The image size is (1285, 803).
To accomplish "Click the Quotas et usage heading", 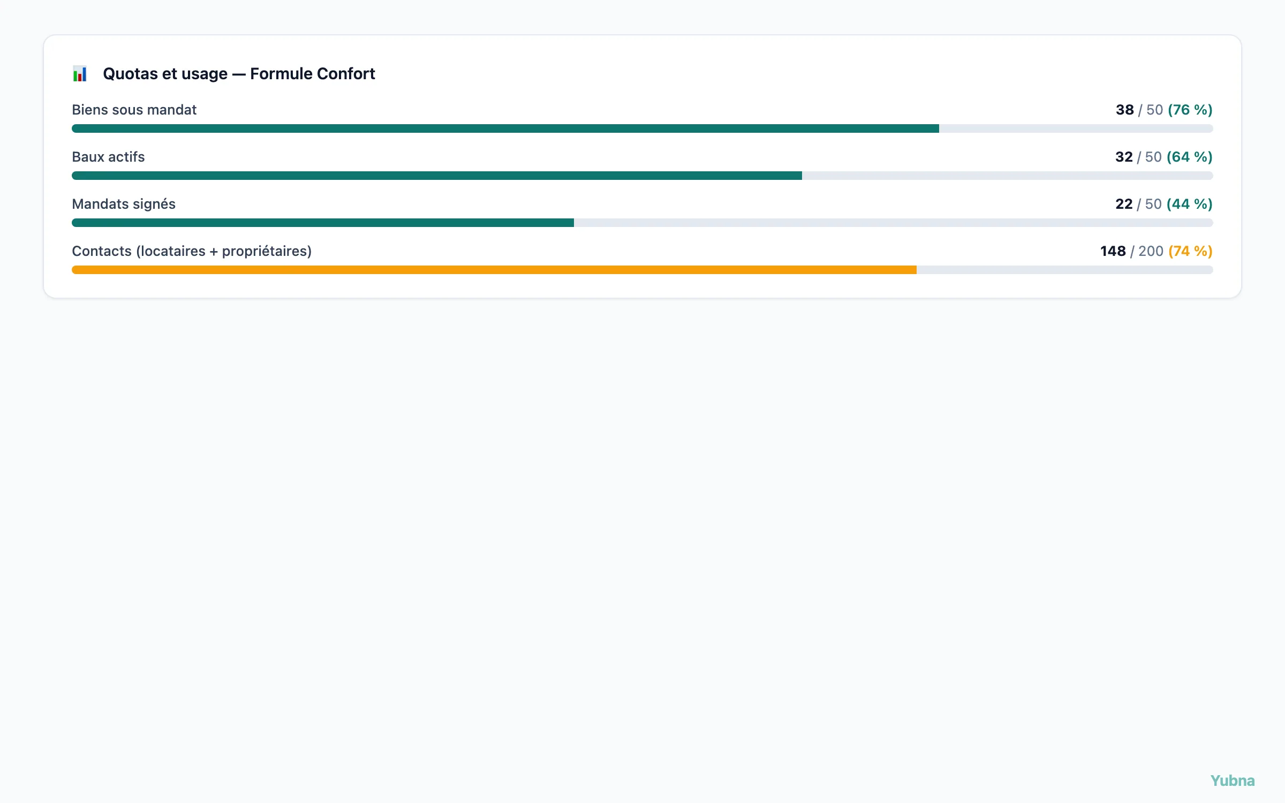I will (x=239, y=73).
